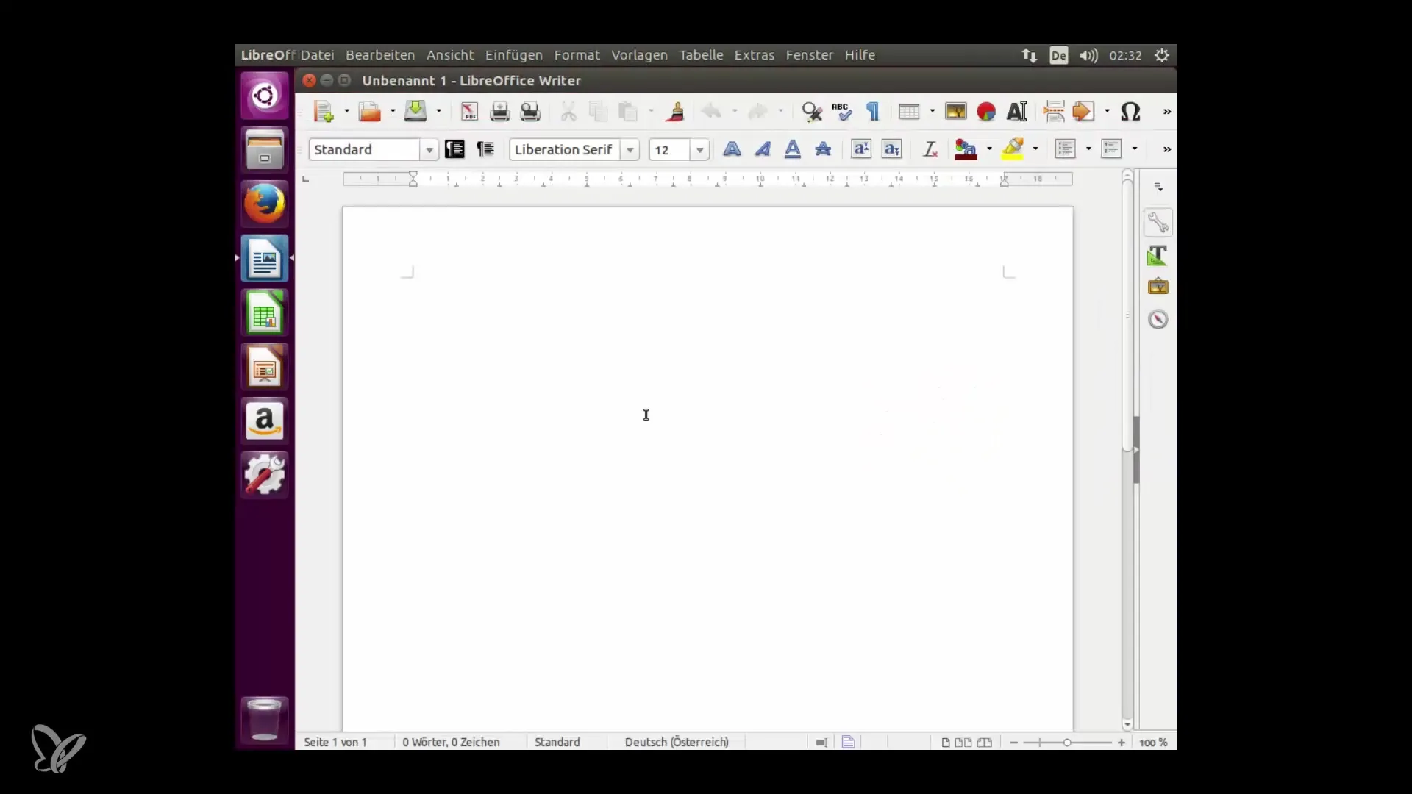Open the font color dropdown arrow
The width and height of the screenshot is (1412, 794).
pyautogui.click(x=989, y=149)
